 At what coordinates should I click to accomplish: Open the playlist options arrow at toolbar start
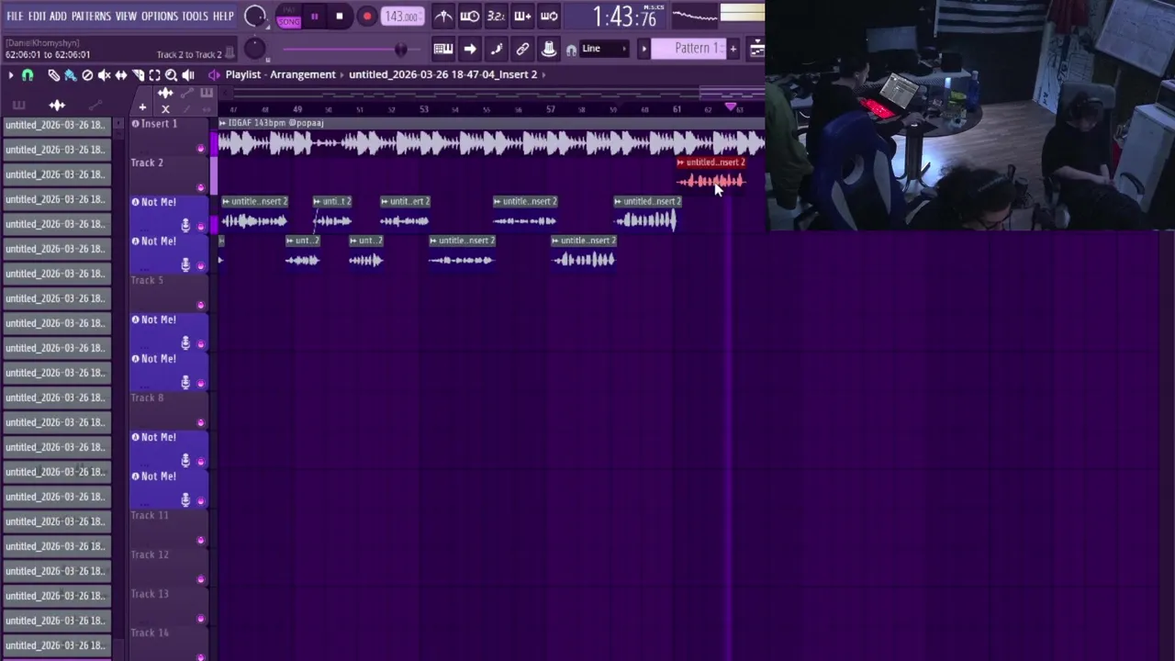point(10,75)
